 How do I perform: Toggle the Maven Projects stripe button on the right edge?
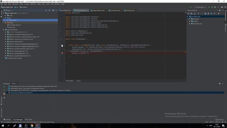coord(226,16)
